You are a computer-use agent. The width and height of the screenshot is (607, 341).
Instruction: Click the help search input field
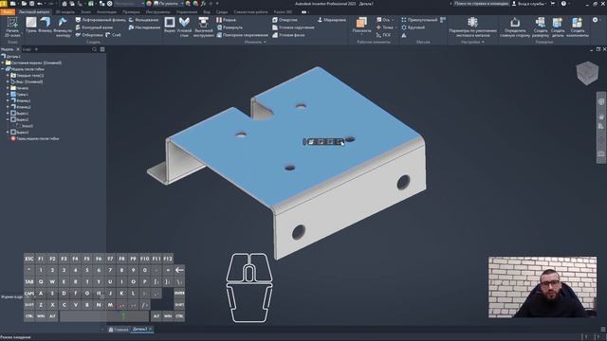coord(481,4)
